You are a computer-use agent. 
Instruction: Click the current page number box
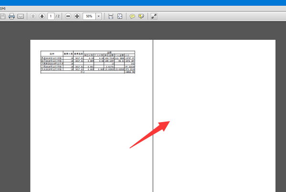tap(51, 16)
